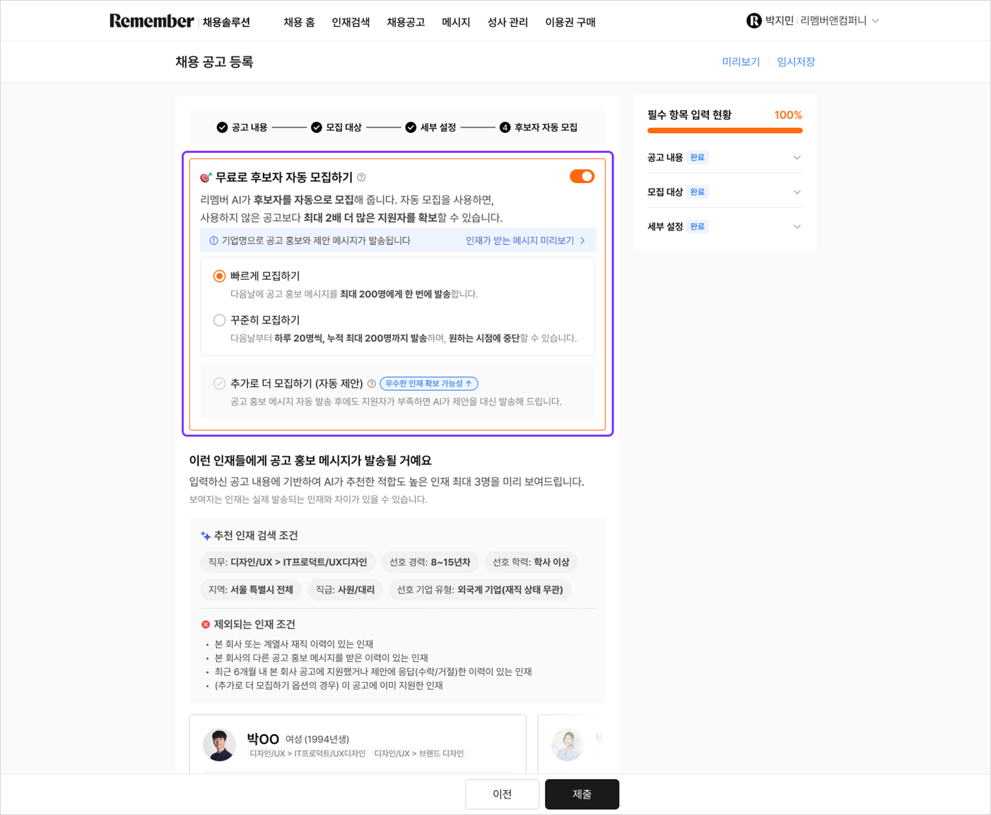Click the help icon beside 무료로 후보자 자동 모집하기
991x815 pixels.
(361, 178)
